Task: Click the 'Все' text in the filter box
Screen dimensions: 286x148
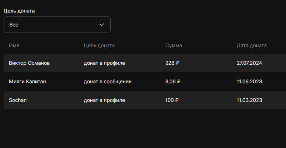Action: pos(14,25)
